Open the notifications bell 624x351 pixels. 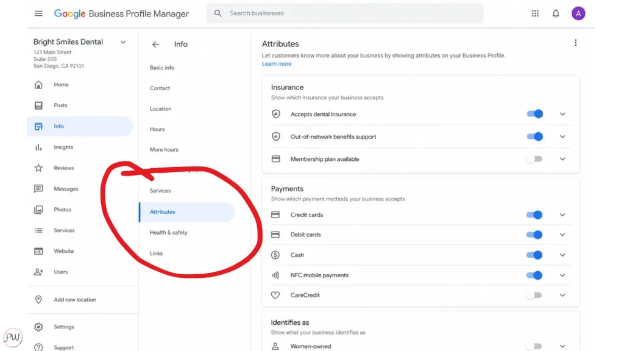tap(556, 13)
